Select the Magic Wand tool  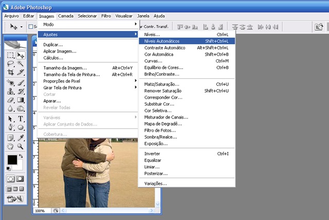click(x=21, y=63)
